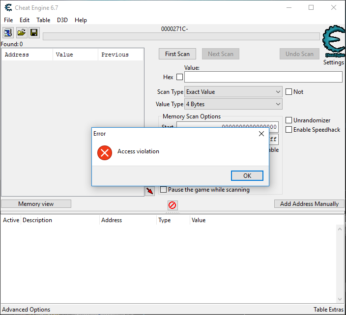This screenshot has width=346, height=315.
Task: Open the Scan Type dropdown
Action: tap(233, 92)
